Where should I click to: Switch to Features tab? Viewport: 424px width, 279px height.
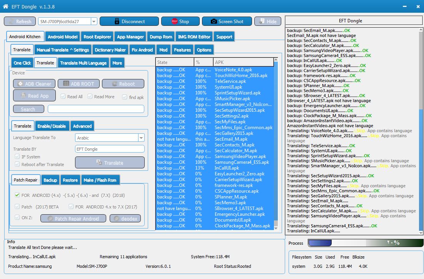tap(182, 50)
